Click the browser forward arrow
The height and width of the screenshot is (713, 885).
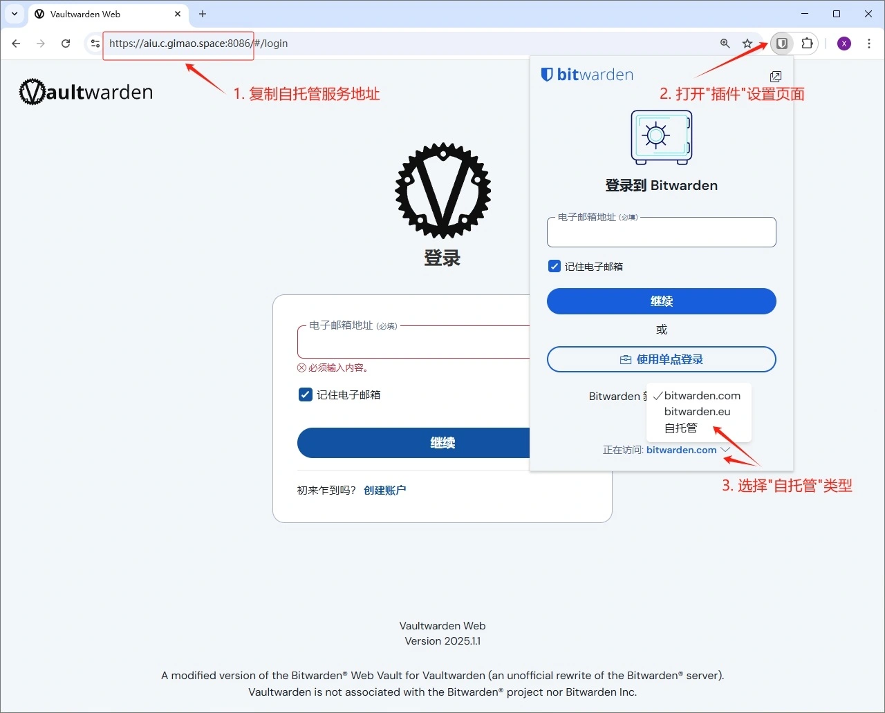(41, 44)
